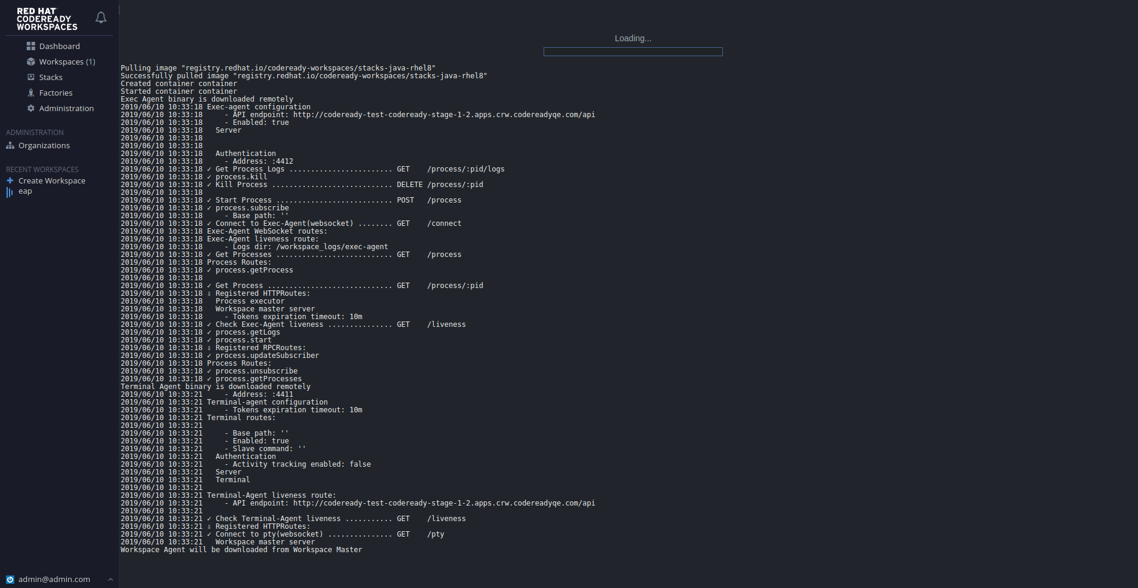Click the "Start Process" POST log line
Viewport: 1138px width, 588px height.
(291, 200)
